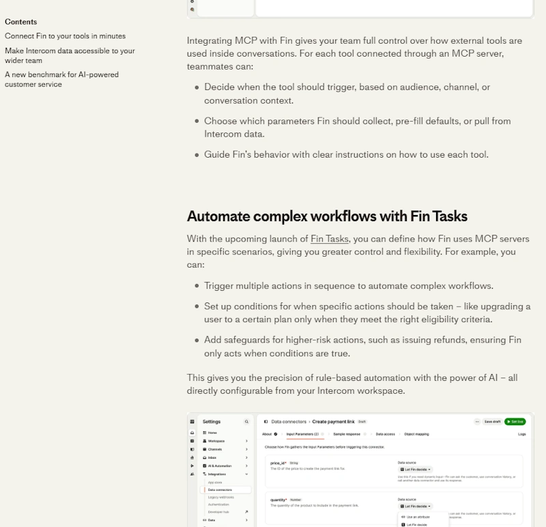Click the Data connectors screenshot thumbnail
546x527 pixels.
pyautogui.click(x=360, y=470)
